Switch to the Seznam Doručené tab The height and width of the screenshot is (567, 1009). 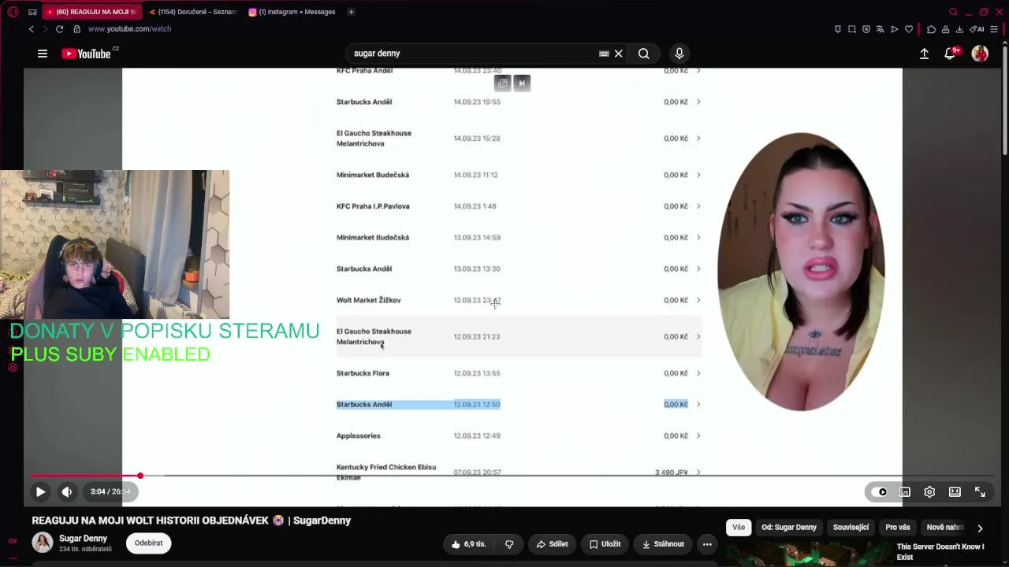coord(192,12)
